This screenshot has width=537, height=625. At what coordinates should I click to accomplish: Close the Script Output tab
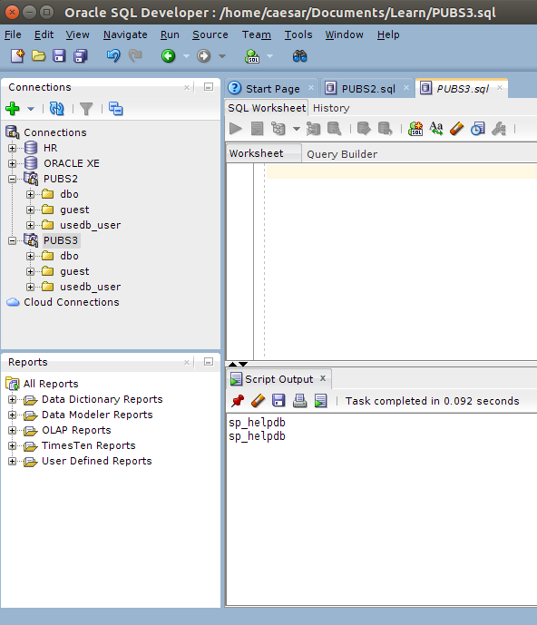coord(323,378)
